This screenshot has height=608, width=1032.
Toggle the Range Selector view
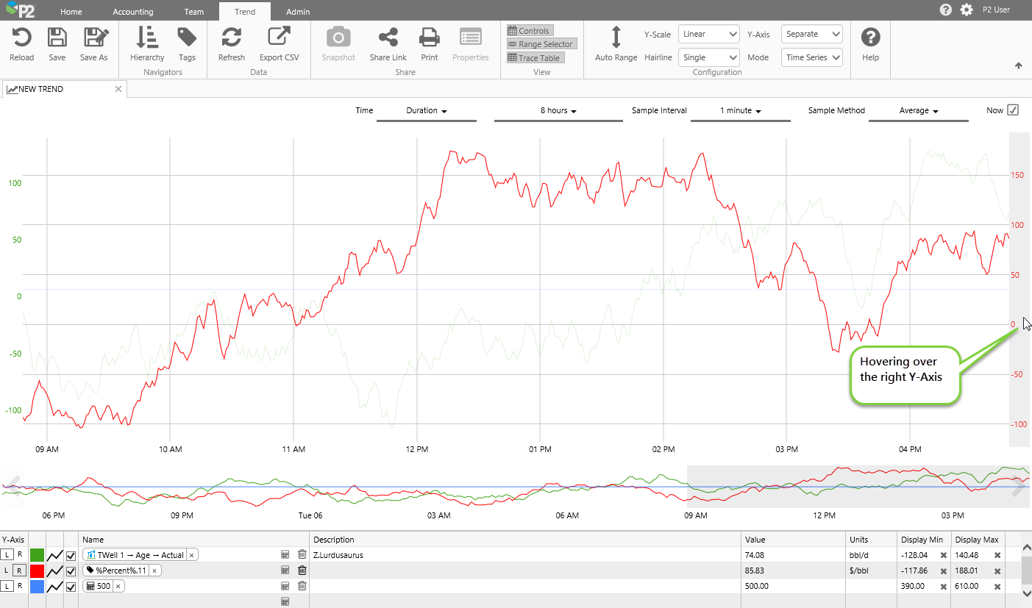click(x=540, y=44)
